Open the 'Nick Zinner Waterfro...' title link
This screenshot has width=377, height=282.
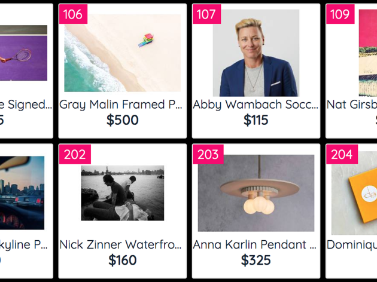click(x=120, y=245)
